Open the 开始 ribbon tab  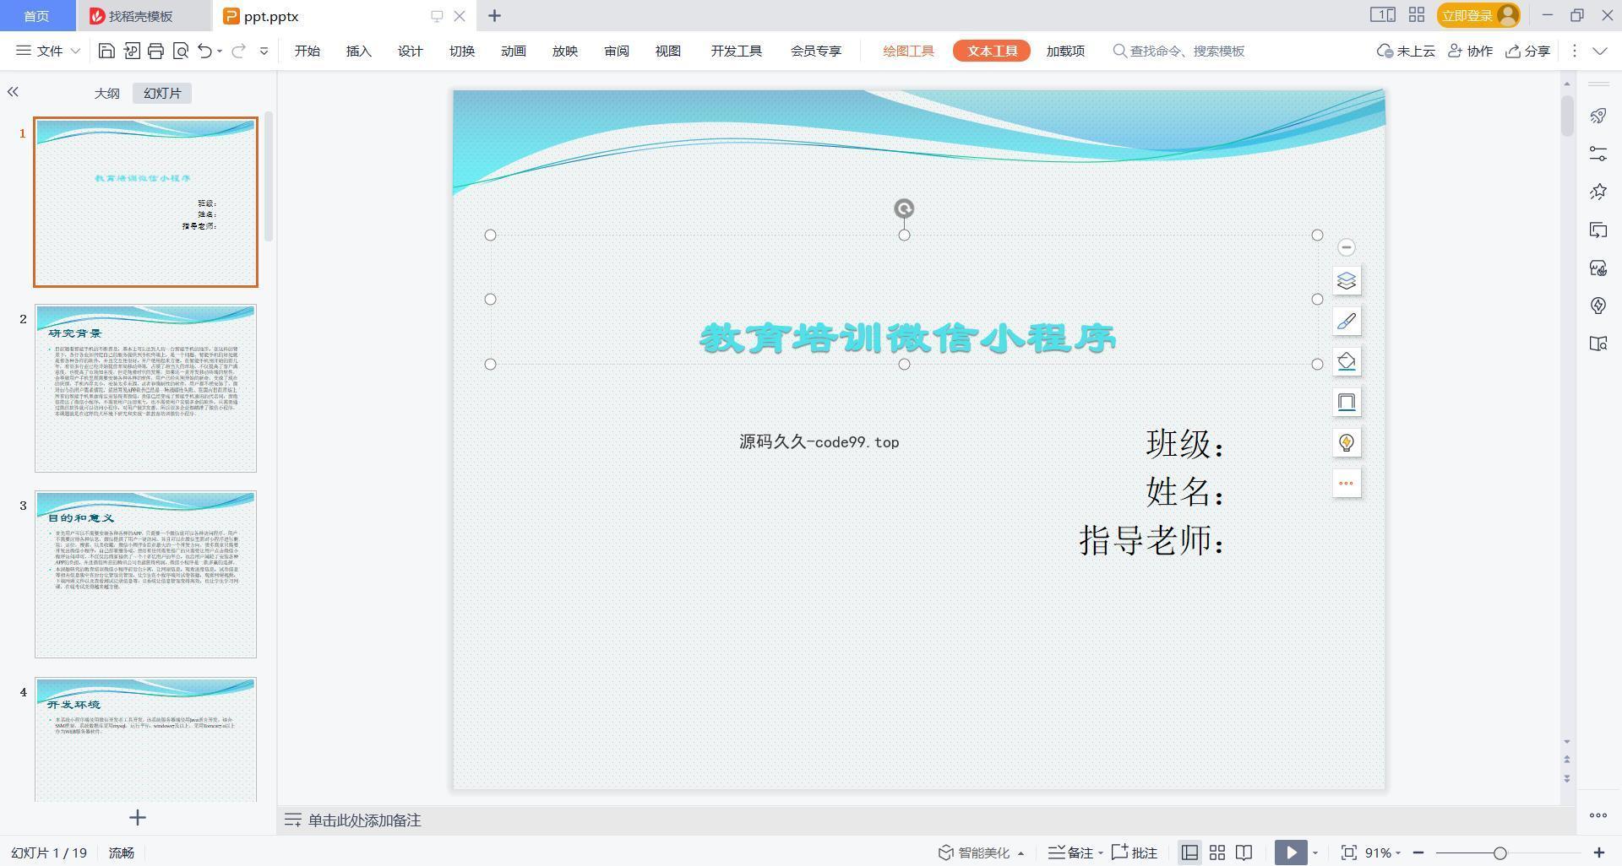(x=307, y=51)
